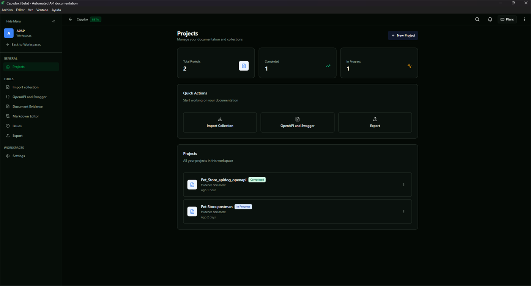Screen dimensions: 531x286
Task: Open options menu for Pet_Store_apidog_openapi
Action: click(x=404, y=184)
